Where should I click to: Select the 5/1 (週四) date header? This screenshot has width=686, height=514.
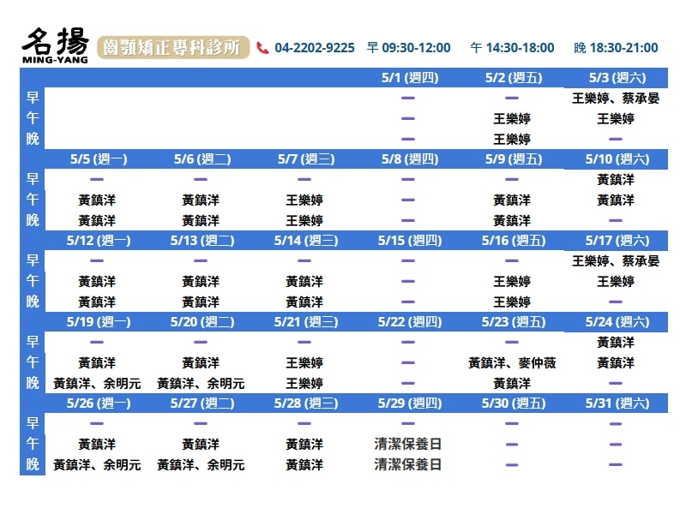click(410, 78)
